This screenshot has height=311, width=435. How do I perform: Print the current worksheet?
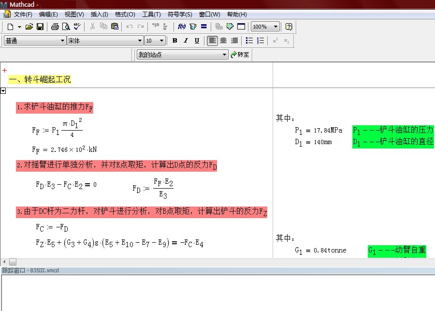(x=55, y=27)
